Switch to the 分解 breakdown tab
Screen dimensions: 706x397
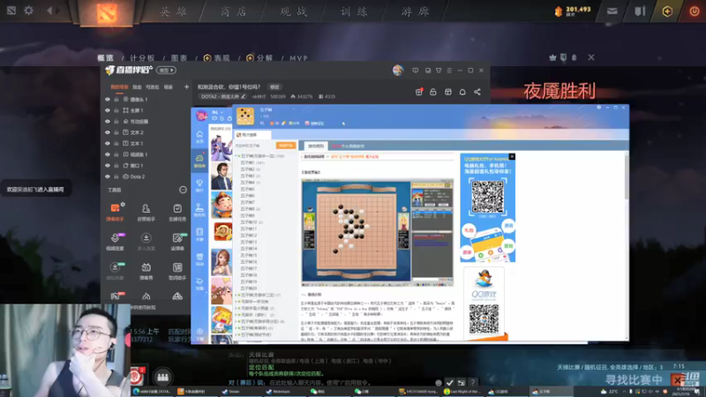pos(259,57)
